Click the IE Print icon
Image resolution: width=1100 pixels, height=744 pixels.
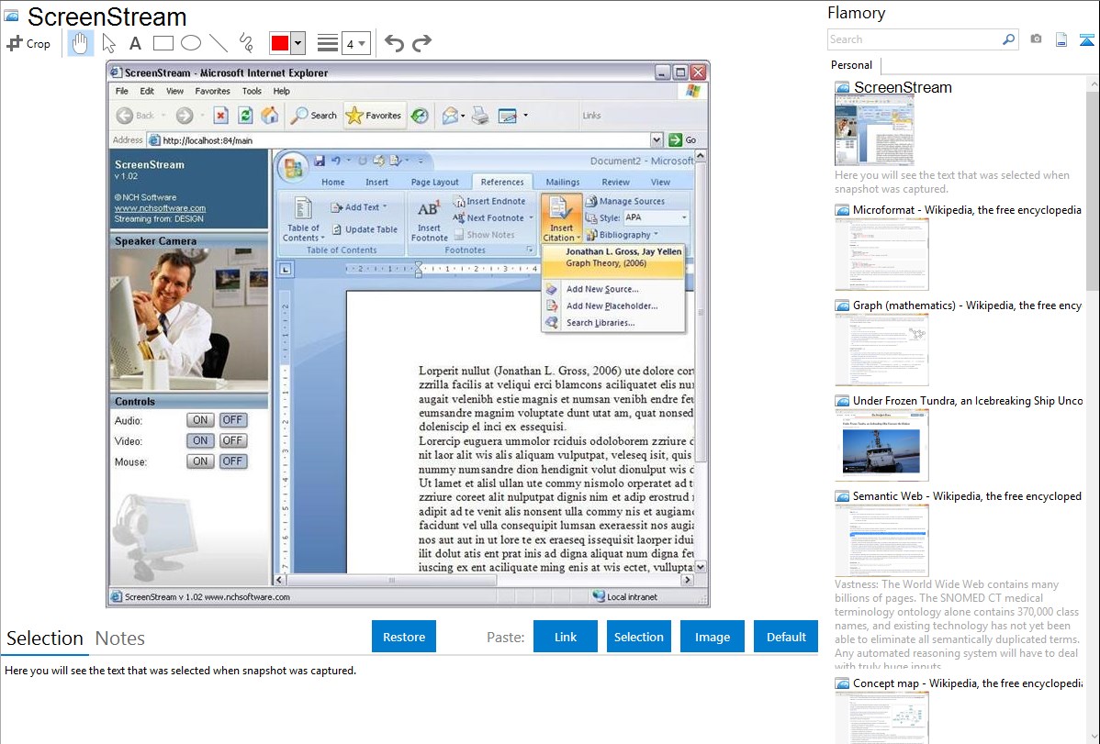pos(480,115)
